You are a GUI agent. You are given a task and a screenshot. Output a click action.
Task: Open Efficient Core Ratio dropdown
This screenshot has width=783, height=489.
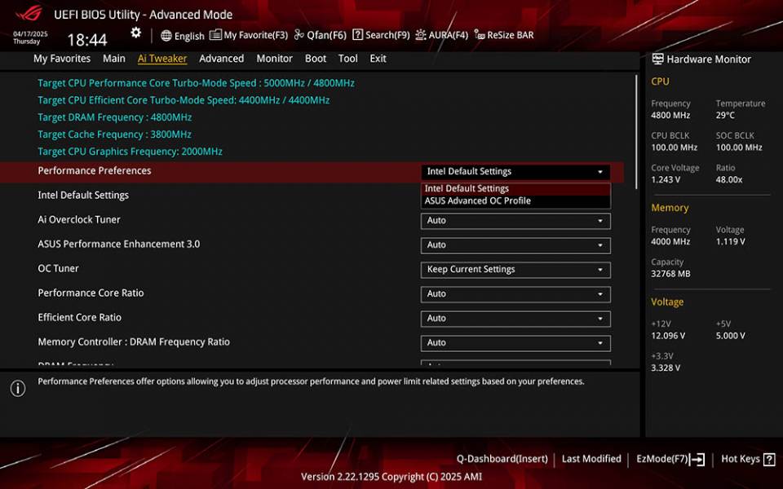click(515, 319)
